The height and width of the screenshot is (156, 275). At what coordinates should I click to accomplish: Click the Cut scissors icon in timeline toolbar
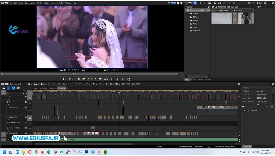[49, 84]
